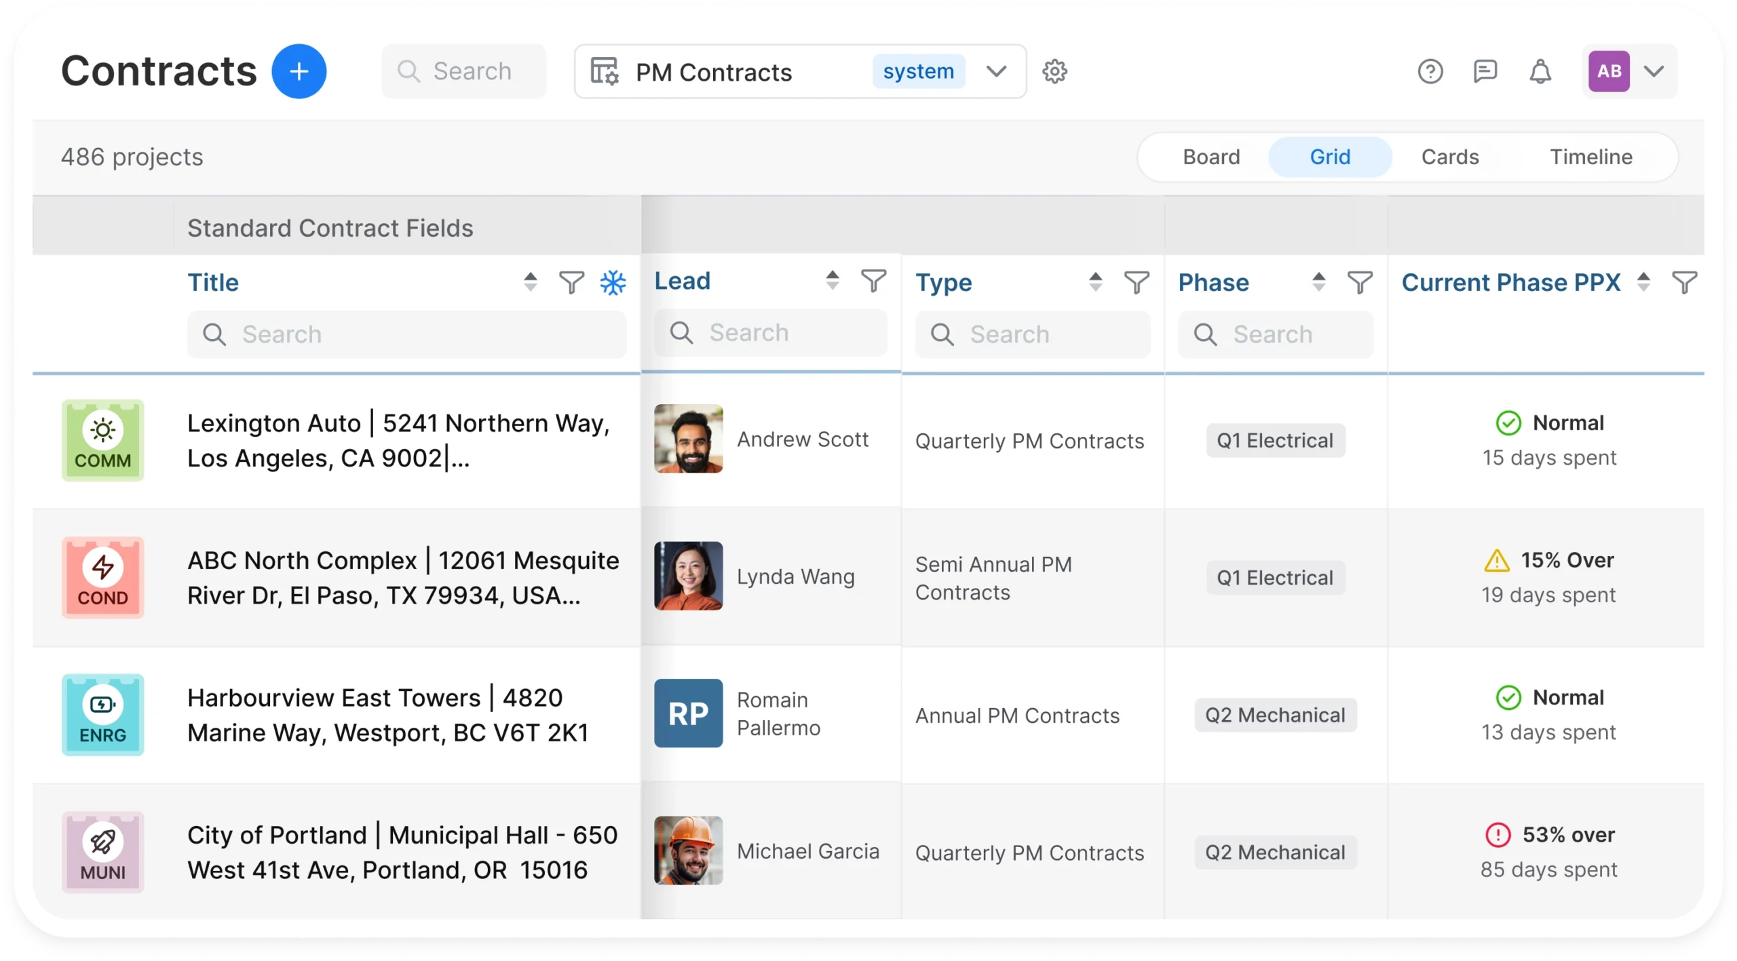This screenshot has height=961, width=1737.
Task: Click the COMM badge icon for Lexington Auto
Action: tap(103, 440)
